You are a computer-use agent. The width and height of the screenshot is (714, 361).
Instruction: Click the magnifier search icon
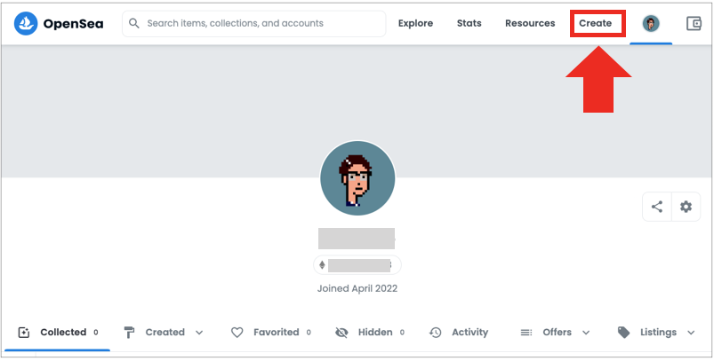(134, 23)
